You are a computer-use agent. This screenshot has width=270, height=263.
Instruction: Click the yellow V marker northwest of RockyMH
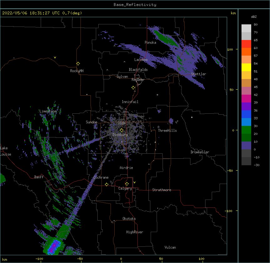[x=55, y=57]
